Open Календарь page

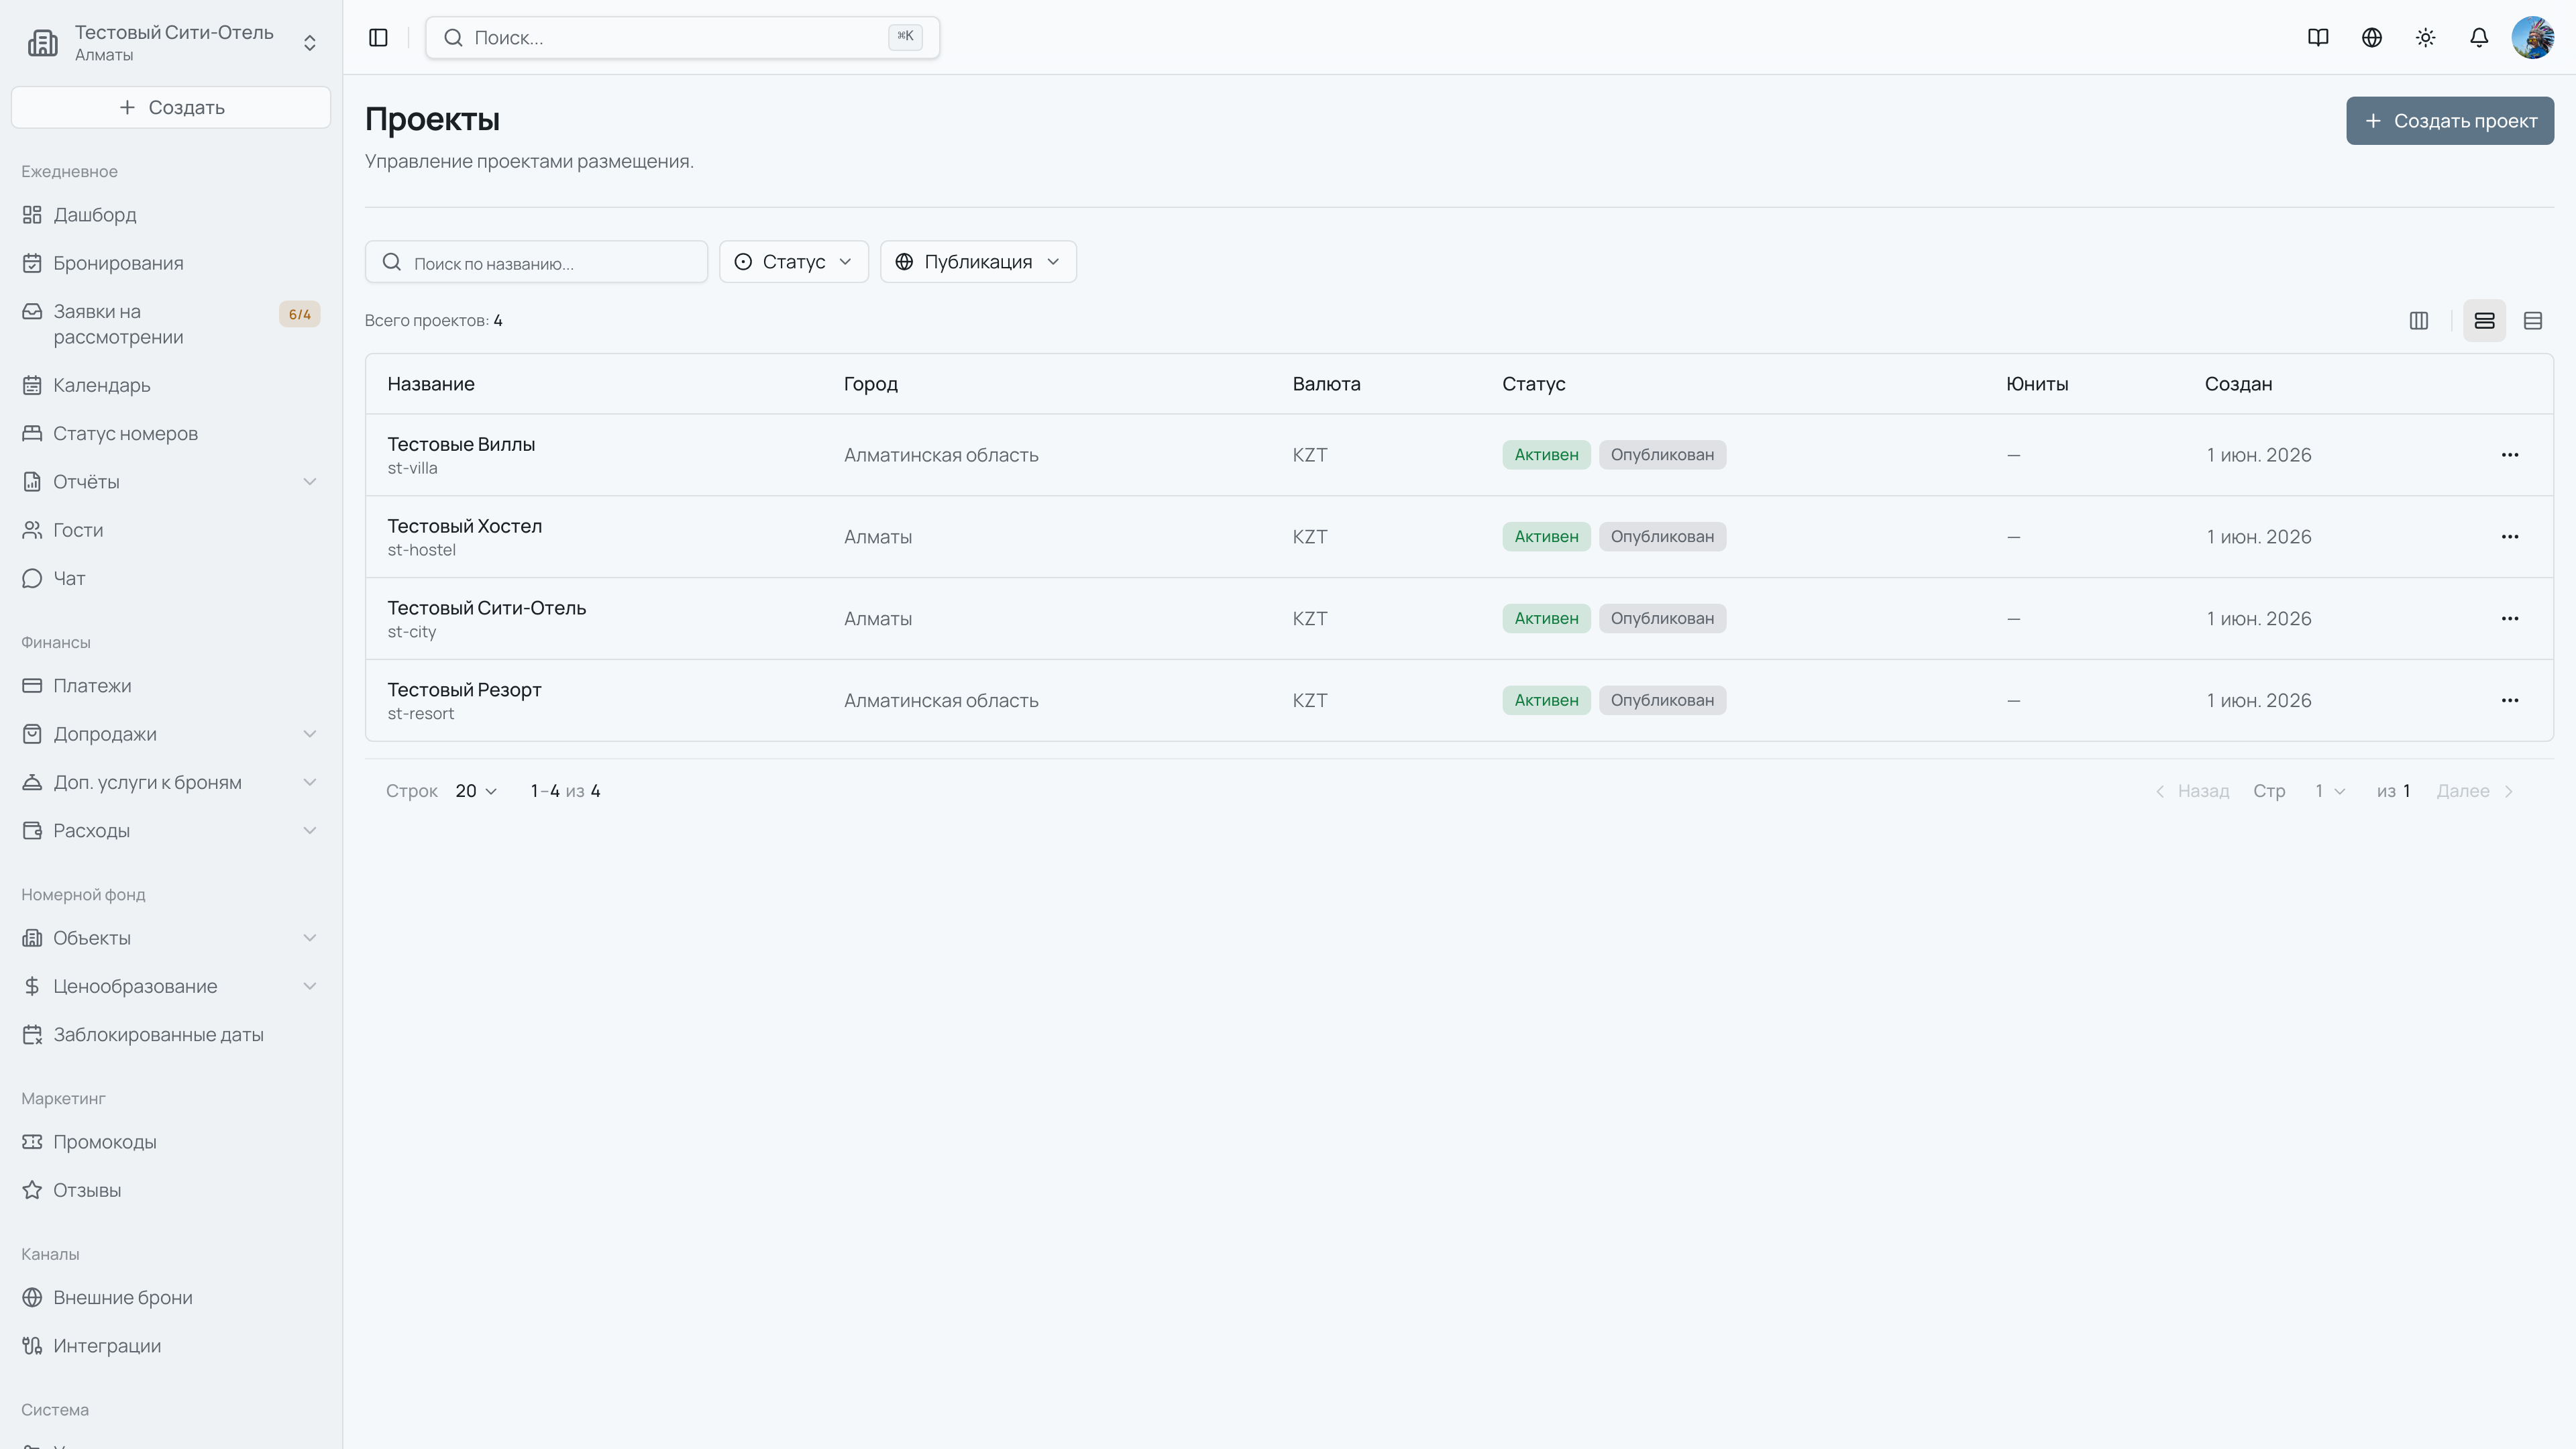(171, 385)
